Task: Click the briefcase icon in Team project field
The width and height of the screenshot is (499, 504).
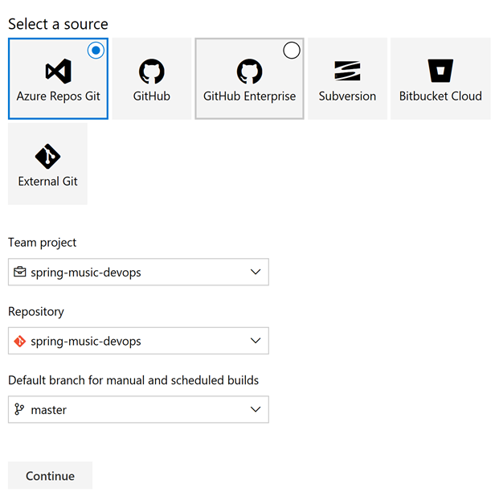Action: point(20,272)
